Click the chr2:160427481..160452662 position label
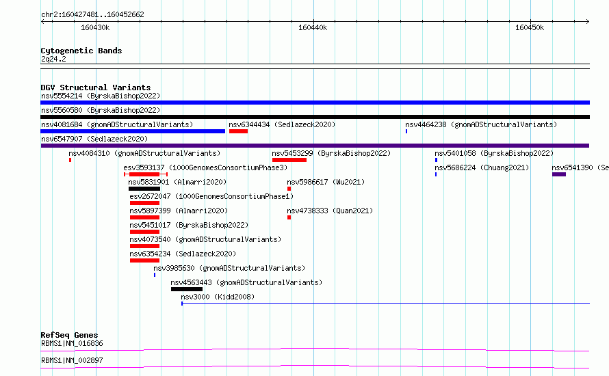Viewport: 609px width, 376px height. (x=92, y=14)
